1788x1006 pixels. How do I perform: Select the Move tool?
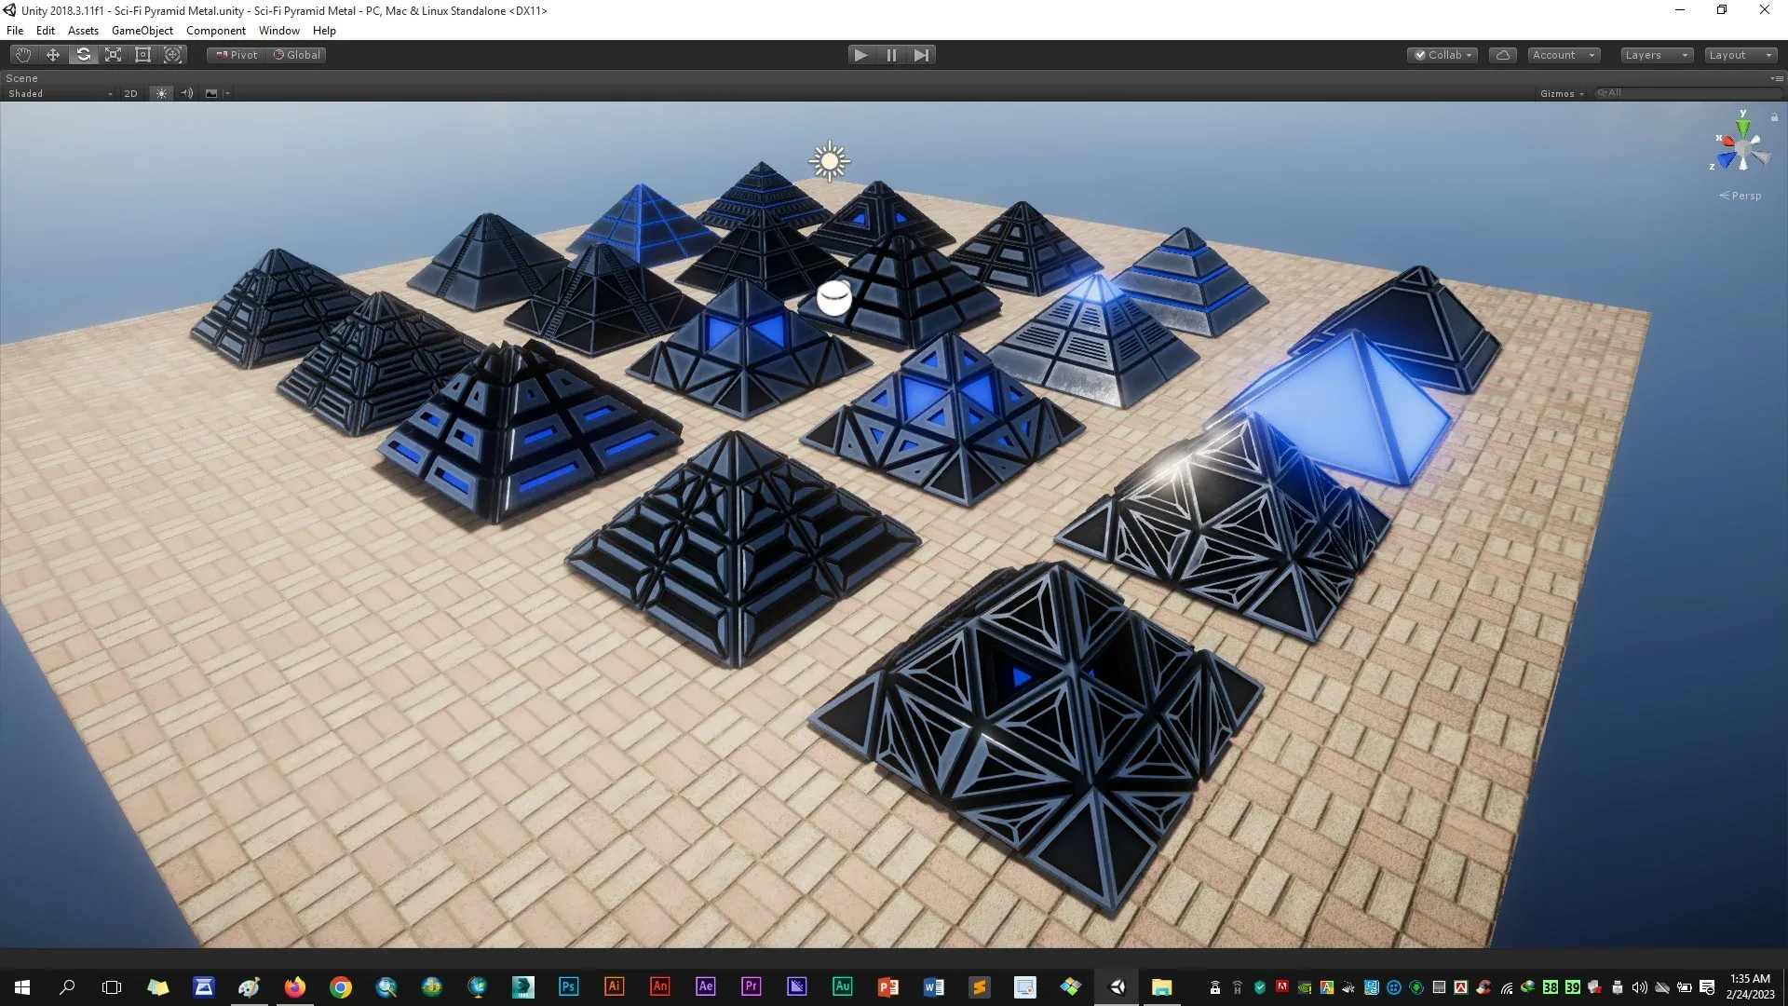(x=53, y=55)
